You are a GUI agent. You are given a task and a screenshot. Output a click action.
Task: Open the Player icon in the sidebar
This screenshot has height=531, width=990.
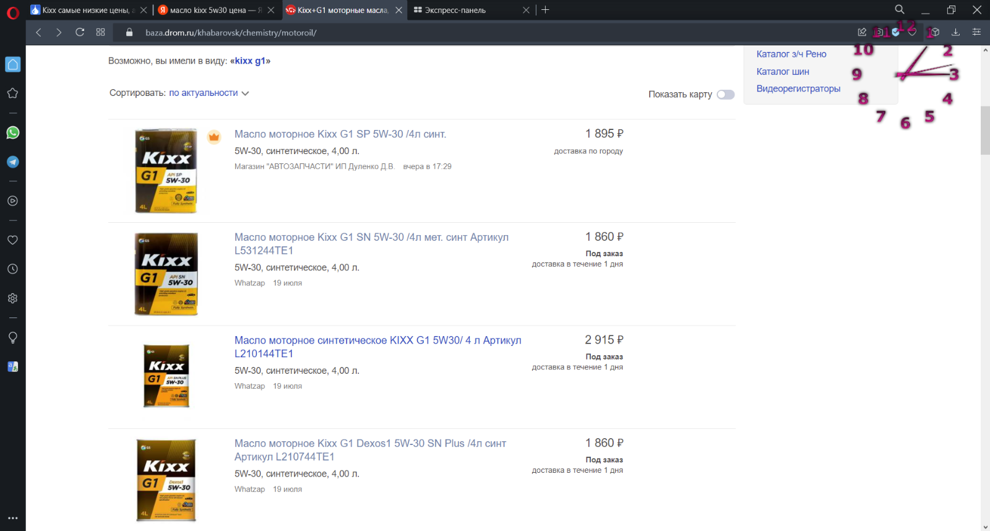point(12,201)
